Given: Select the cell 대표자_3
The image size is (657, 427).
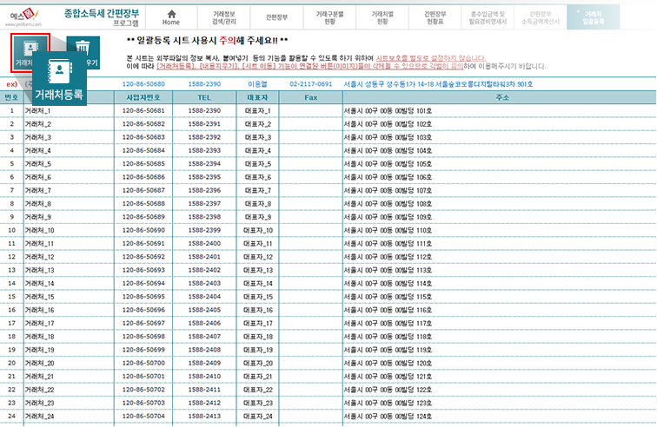Looking at the screenshot, I should point(257,137).
